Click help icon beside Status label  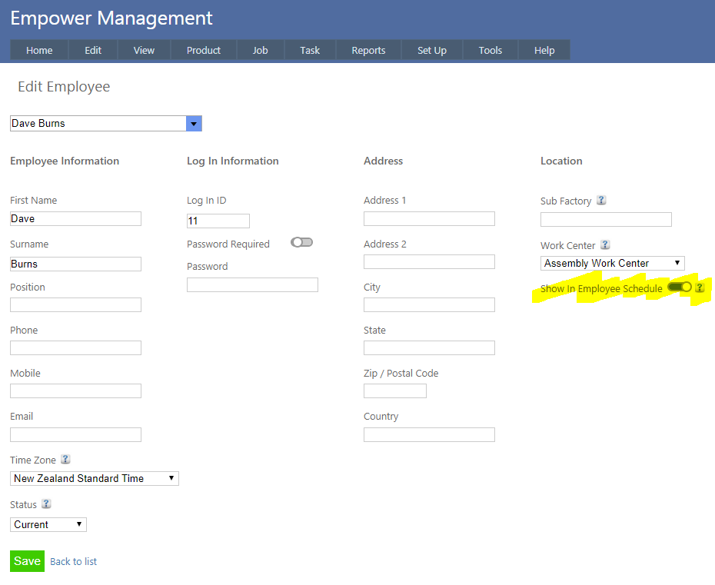pos(46,504)
